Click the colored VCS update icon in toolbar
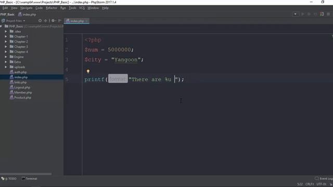This screenshot has width=333, height=187. pos(322,14)
